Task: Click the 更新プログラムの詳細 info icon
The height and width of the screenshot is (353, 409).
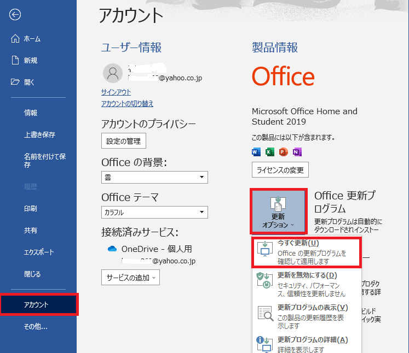Action: click(x=265, y=344)
